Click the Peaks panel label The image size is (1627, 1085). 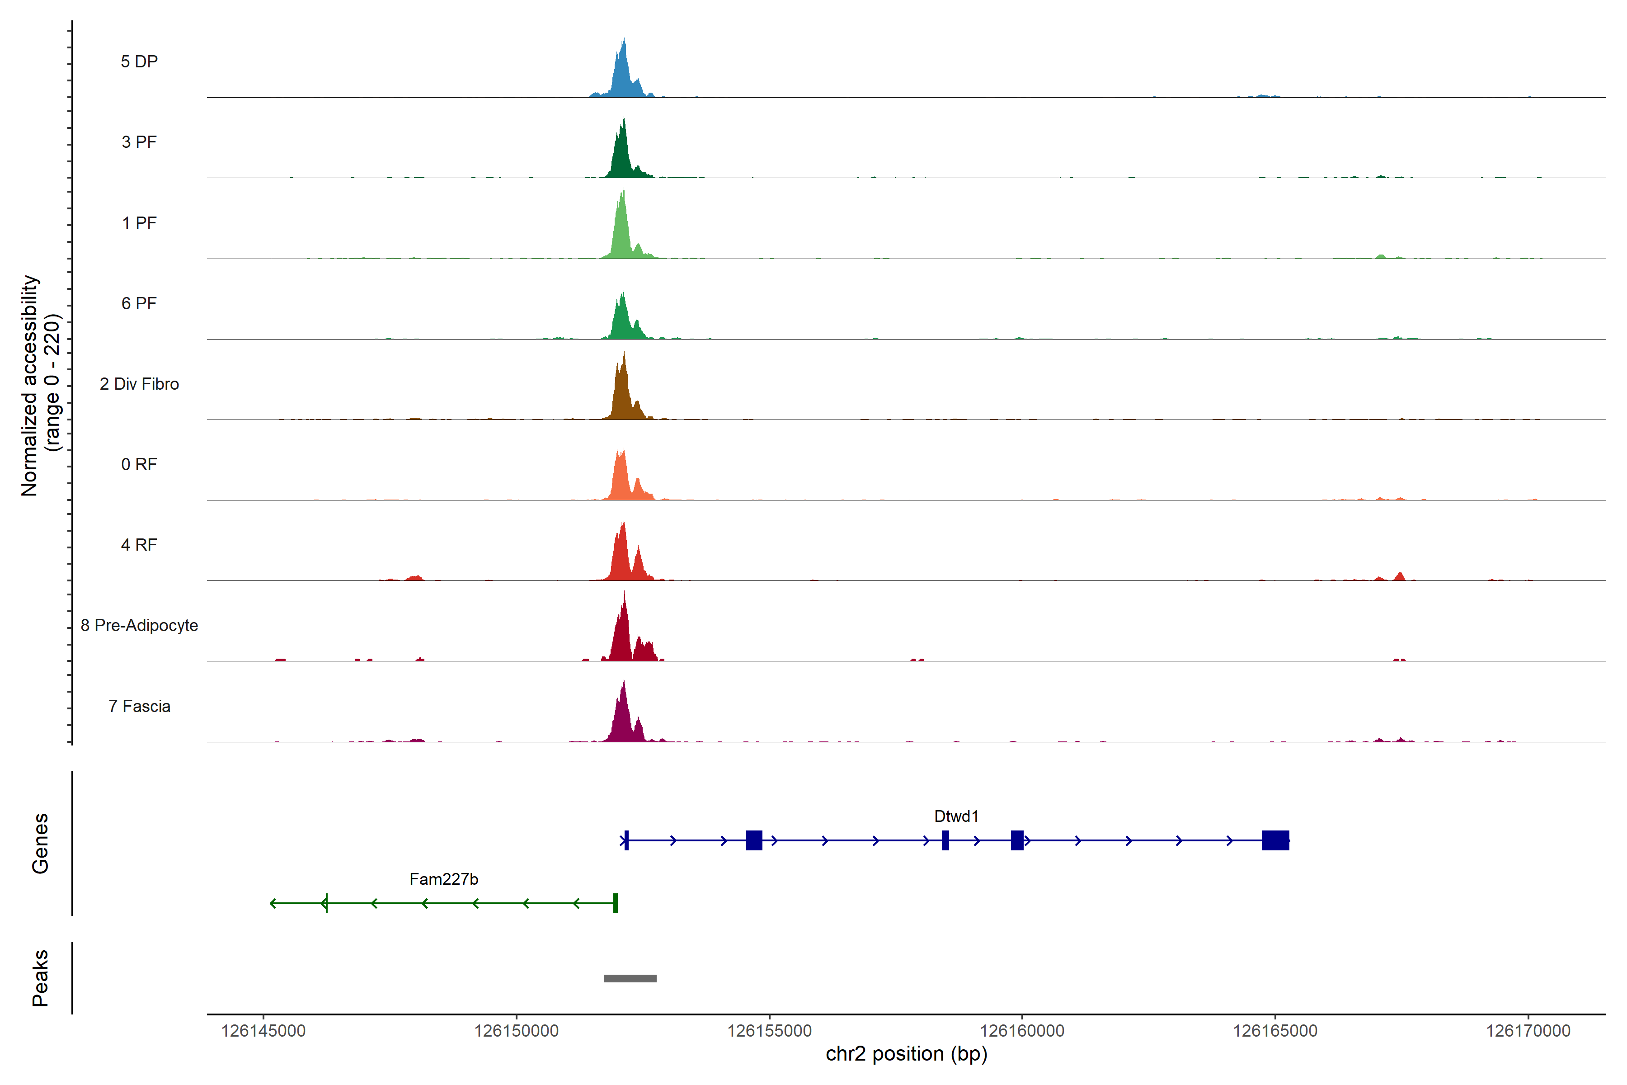(x=40, y=978)
